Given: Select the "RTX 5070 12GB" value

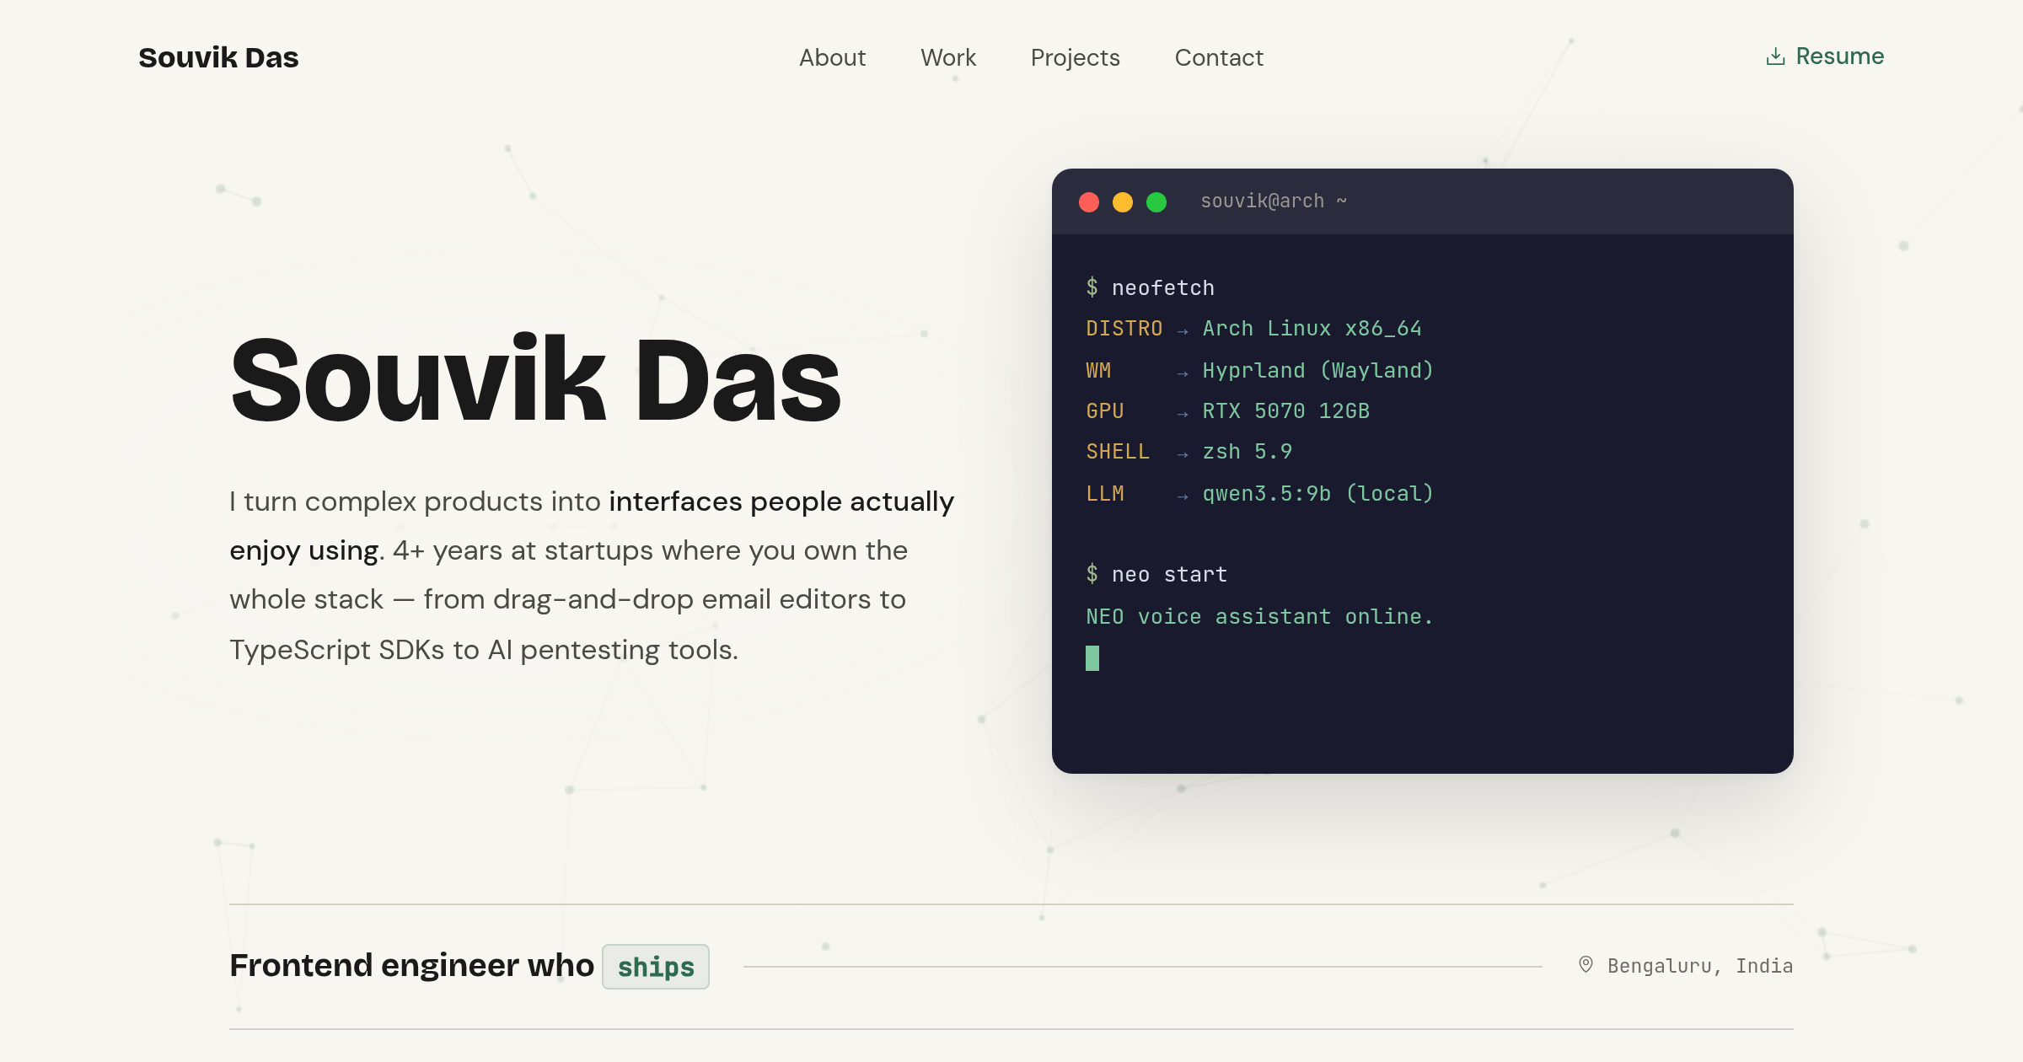Looking at the screenshot, I should (1286, 411).
